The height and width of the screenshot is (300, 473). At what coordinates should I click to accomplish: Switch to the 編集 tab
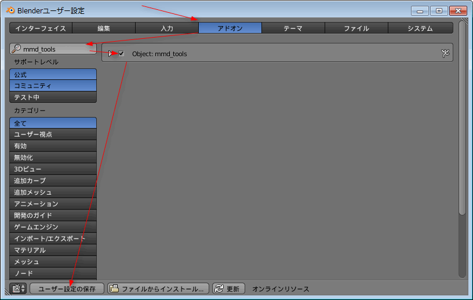104,28
